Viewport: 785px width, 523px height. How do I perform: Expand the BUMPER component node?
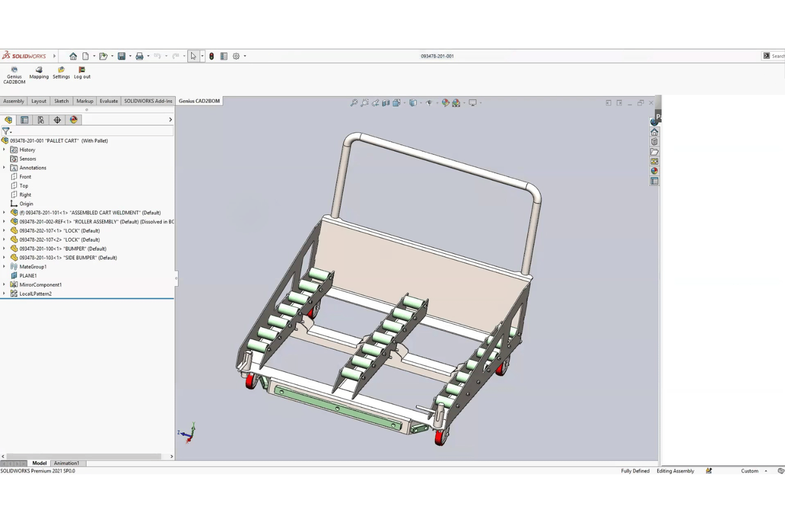[x=4, y=249]
